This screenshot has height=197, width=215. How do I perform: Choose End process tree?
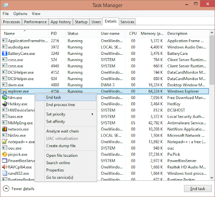(x=66, y=105)
